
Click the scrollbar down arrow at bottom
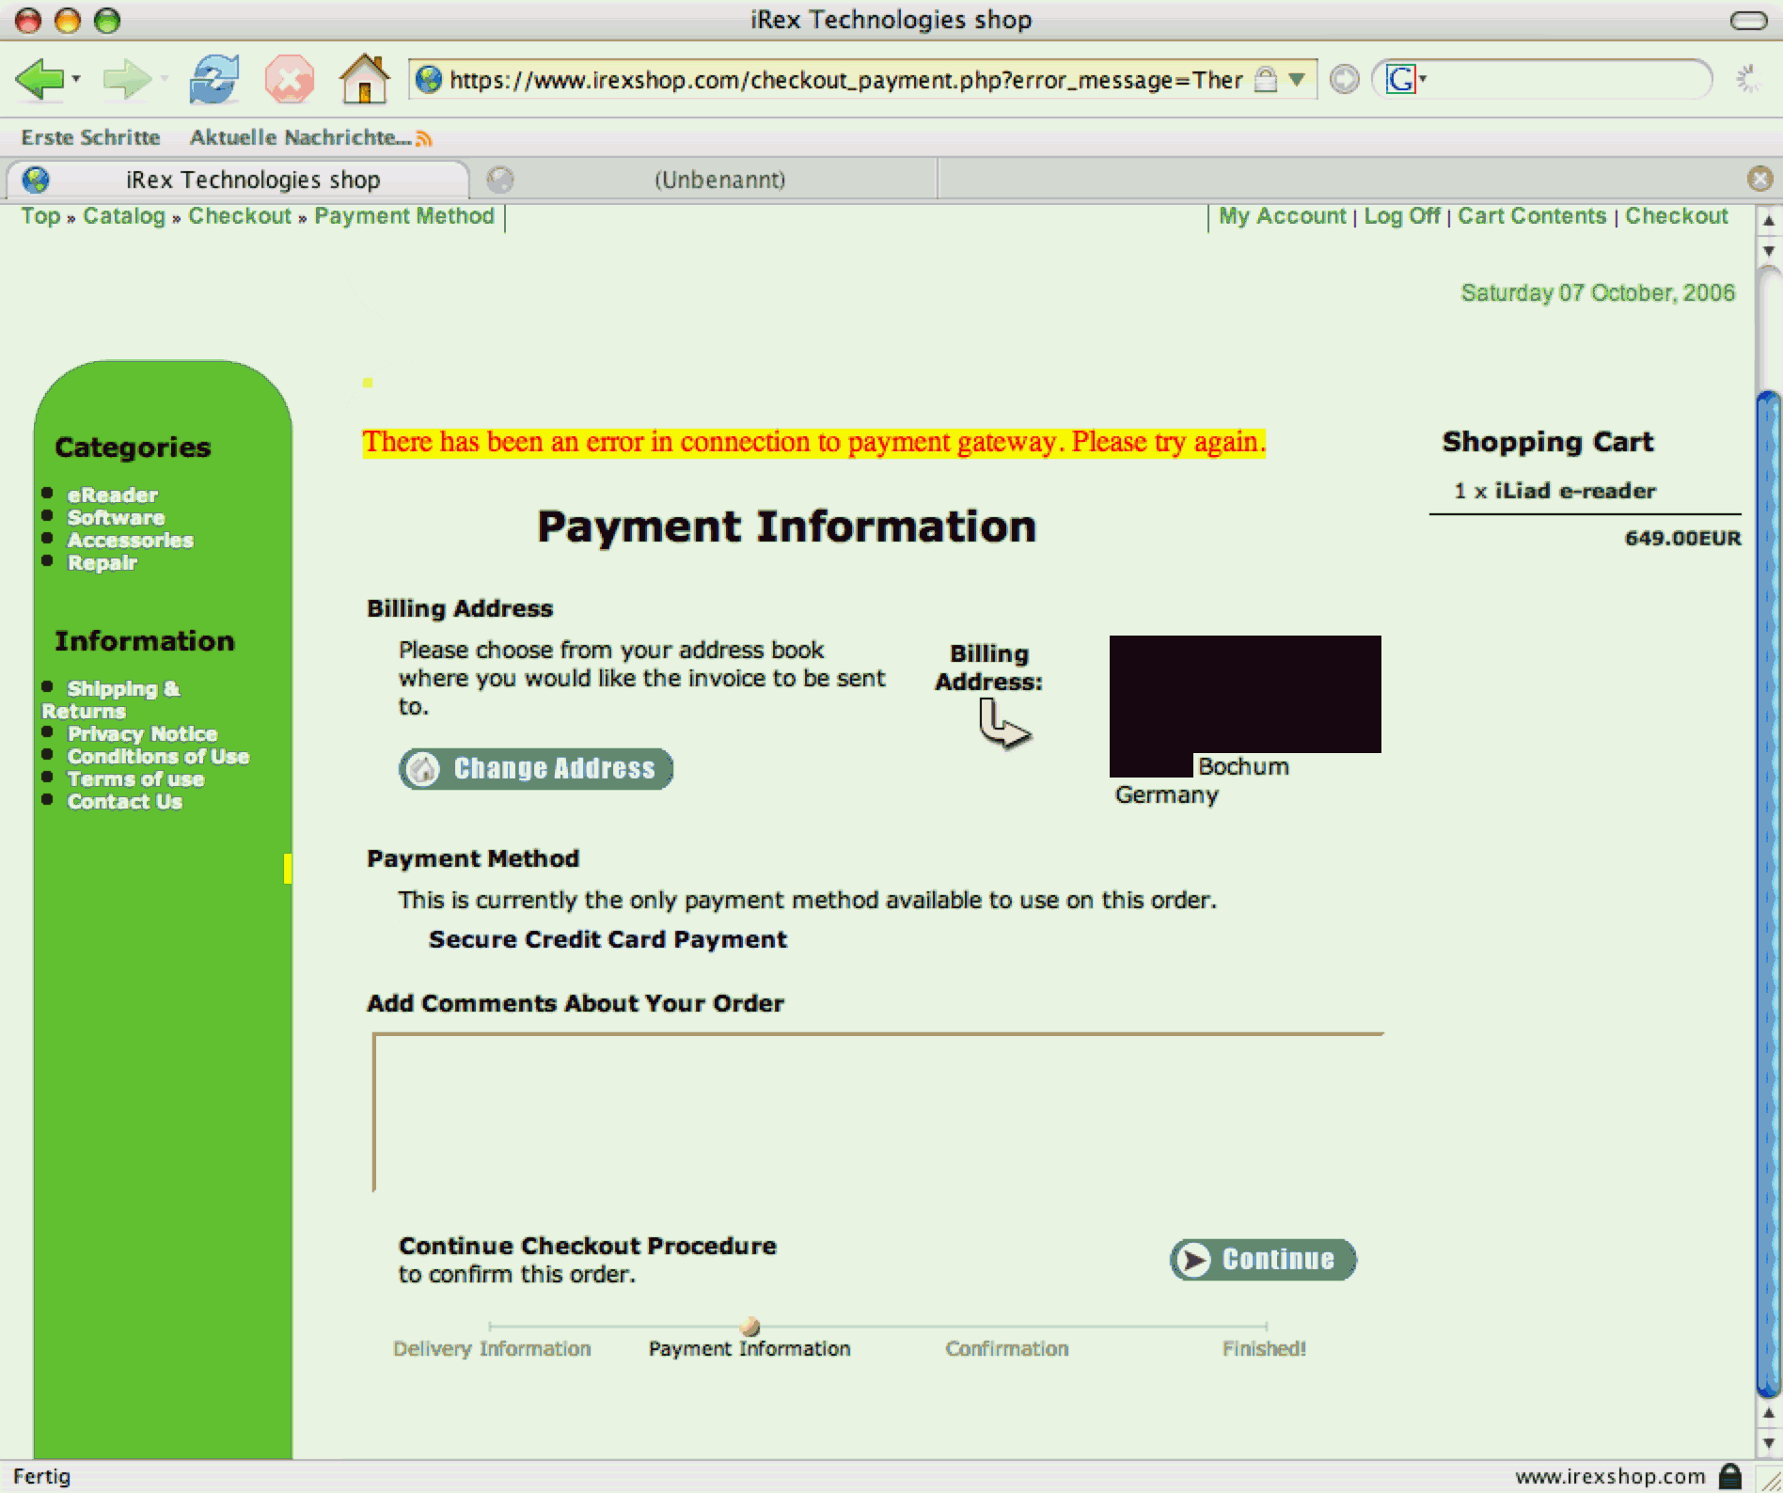(x=1769, y=1442)
